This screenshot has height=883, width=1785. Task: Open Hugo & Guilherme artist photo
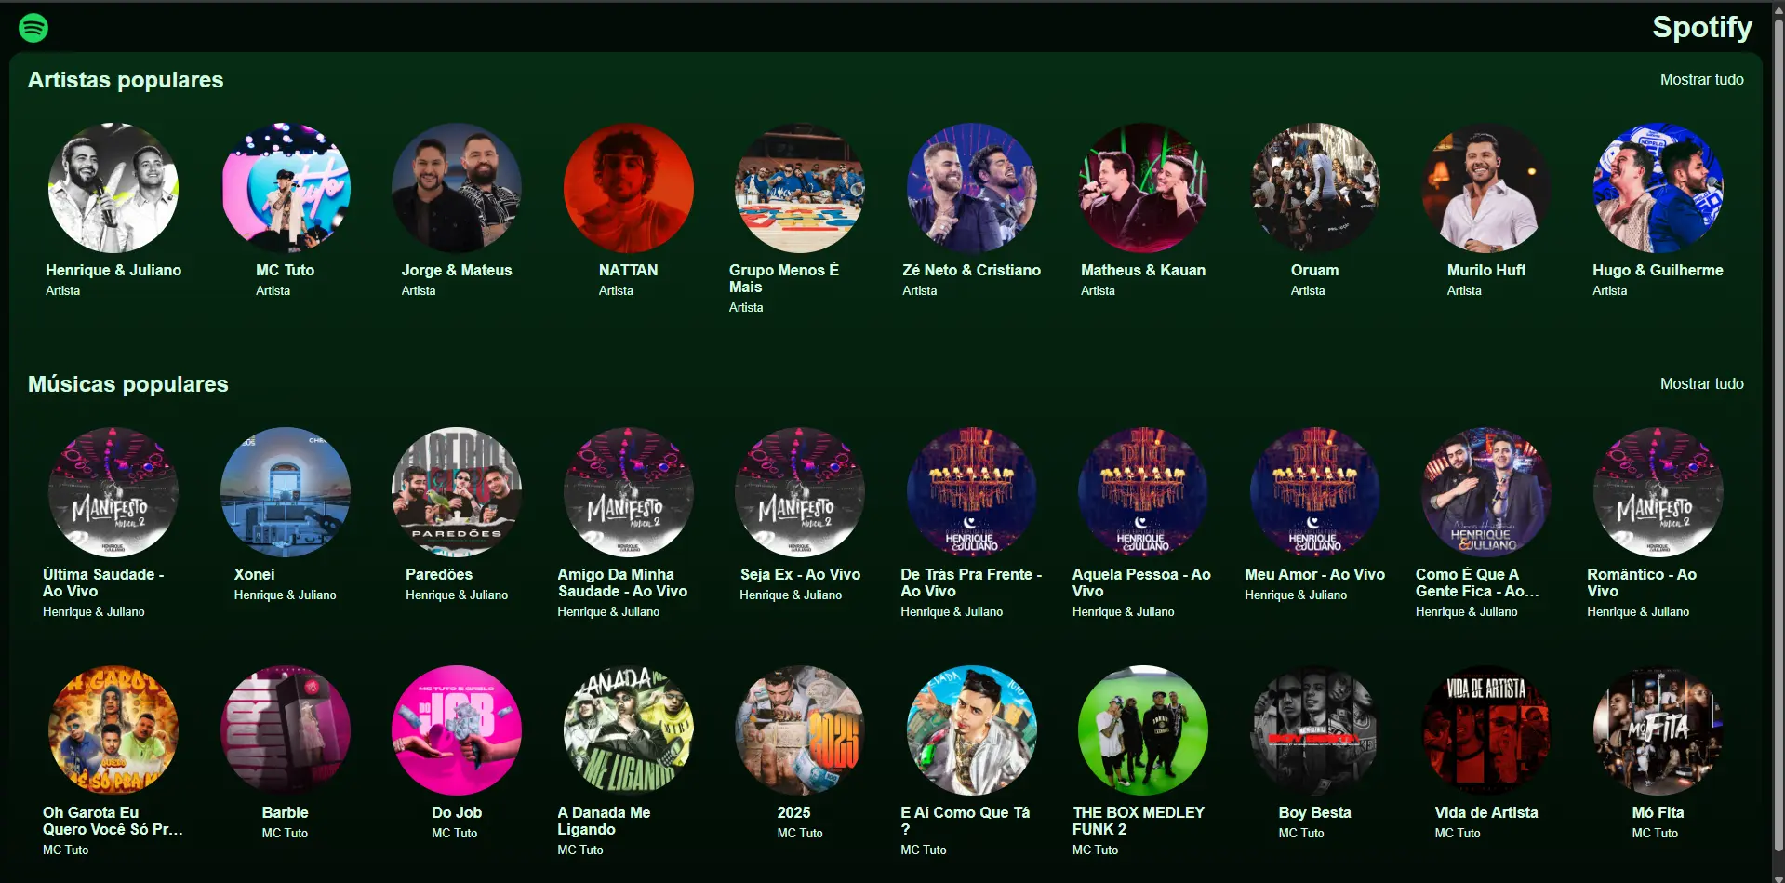1658,188
